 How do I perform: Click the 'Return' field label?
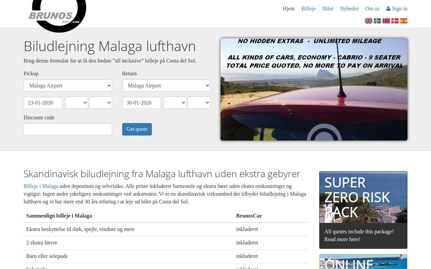pos(129,74)
